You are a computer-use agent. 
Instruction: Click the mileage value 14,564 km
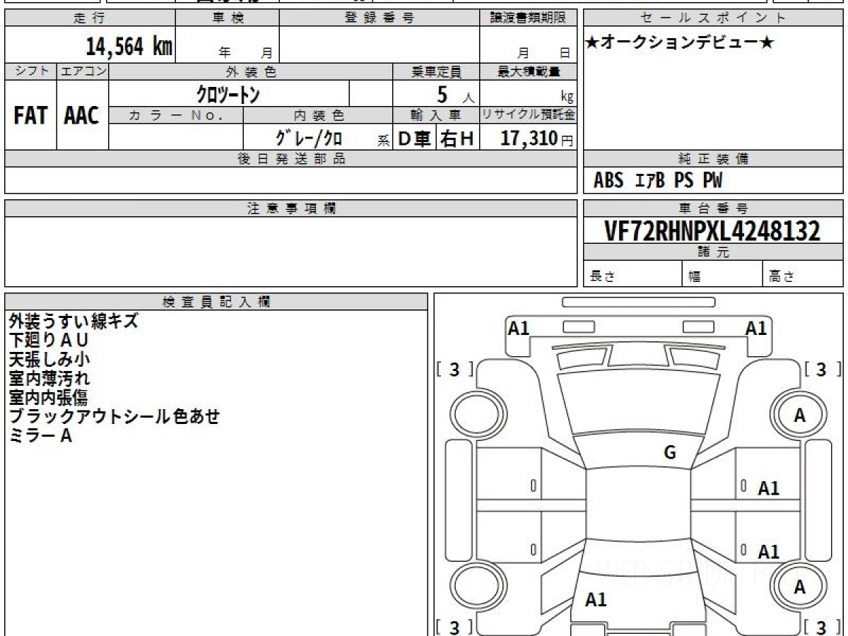coord(129,47)
